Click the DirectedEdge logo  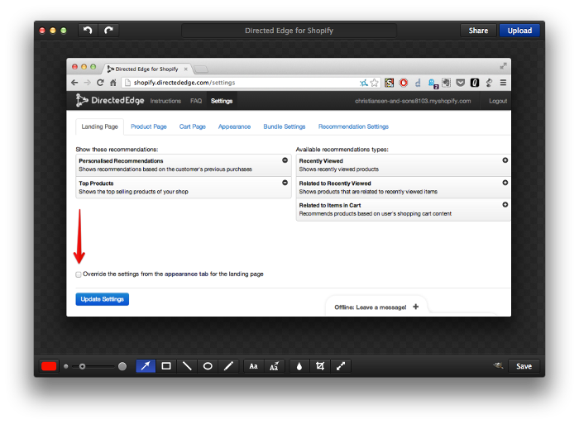[x=110, y=100]
